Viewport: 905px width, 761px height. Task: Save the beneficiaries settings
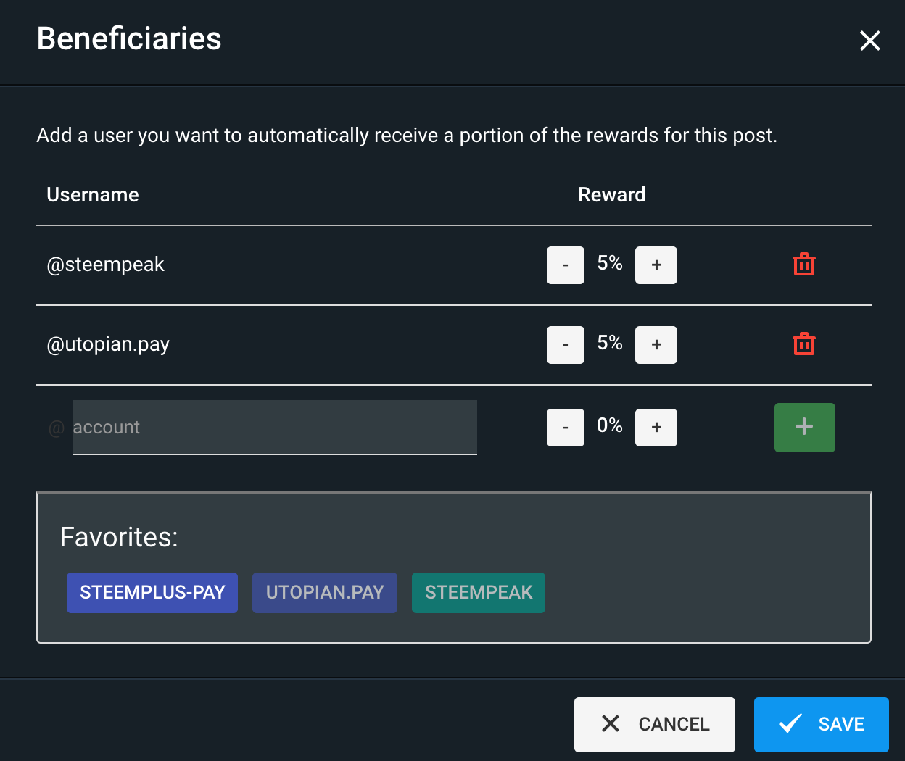[822, 725]
